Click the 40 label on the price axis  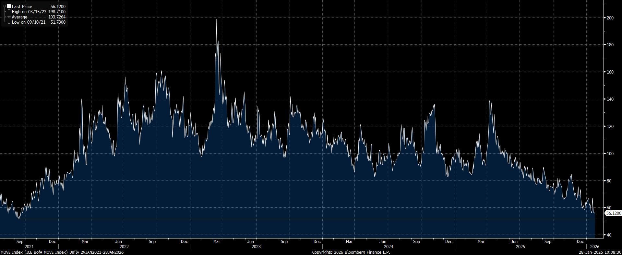(x=609, y=235)
